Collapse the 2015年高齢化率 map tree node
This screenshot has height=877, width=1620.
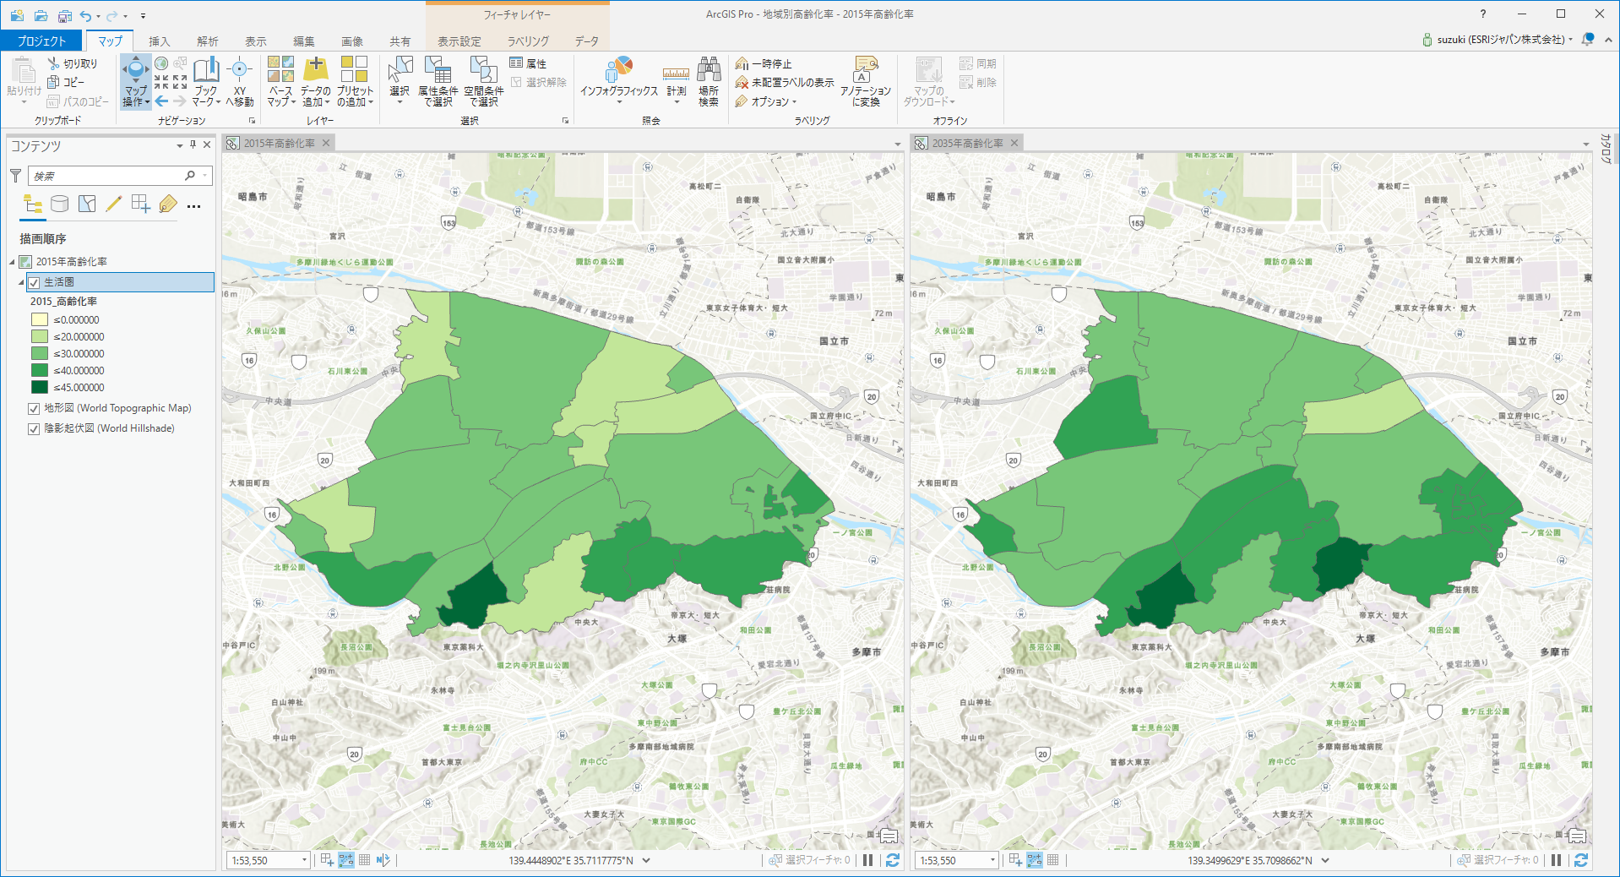13,262
